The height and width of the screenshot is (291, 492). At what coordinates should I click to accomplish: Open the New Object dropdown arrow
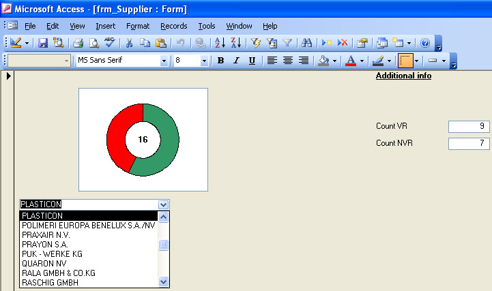pos(409,43)
